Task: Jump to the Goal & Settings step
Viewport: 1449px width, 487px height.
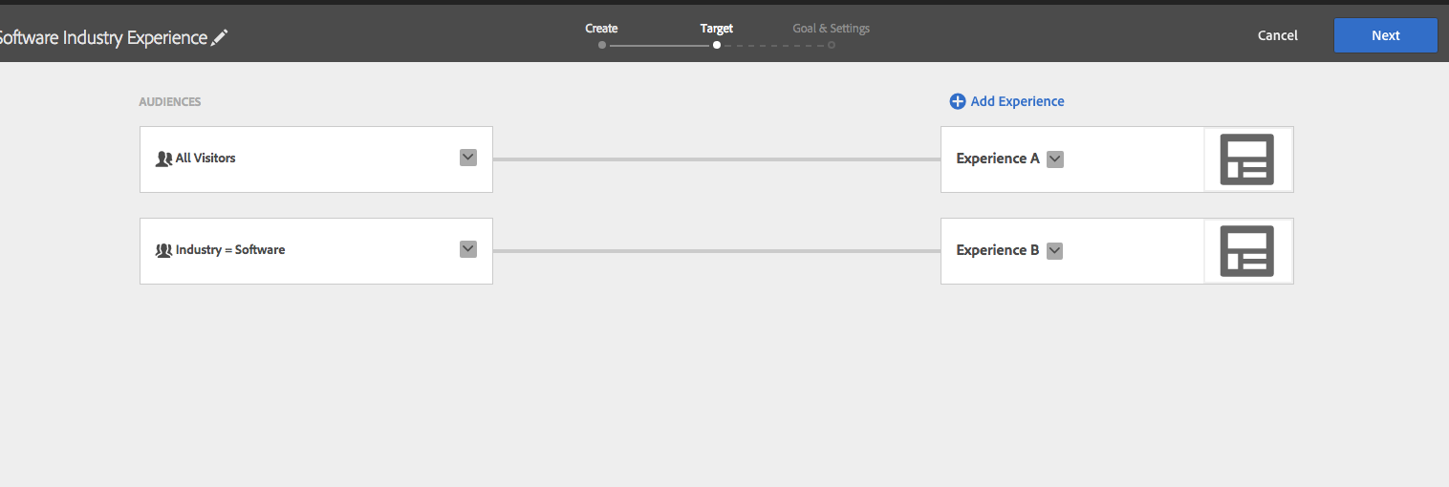Action: point(831,29)
